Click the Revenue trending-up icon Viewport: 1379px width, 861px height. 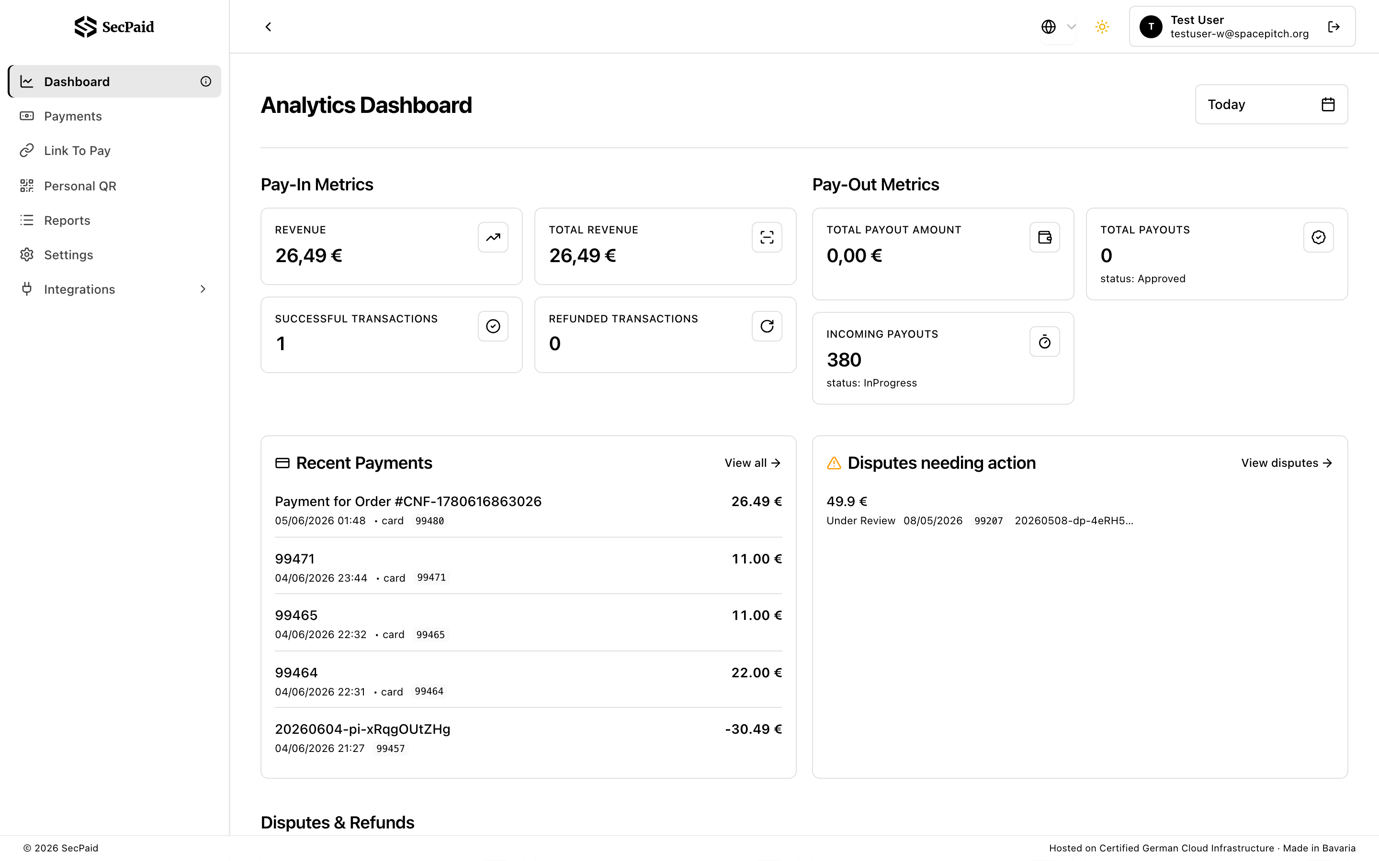[493, 237]
